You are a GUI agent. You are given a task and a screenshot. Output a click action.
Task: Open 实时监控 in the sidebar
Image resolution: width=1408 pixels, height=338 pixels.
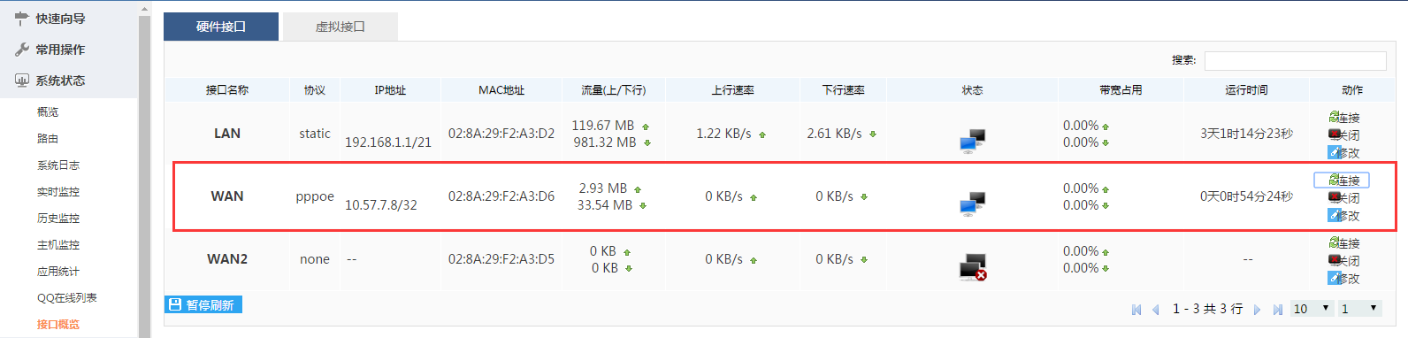[58, 192]
